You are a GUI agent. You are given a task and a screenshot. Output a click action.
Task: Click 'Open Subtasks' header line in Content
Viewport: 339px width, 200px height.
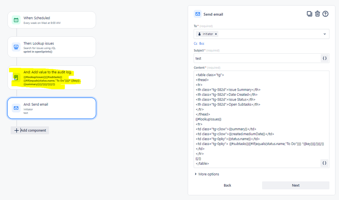[228, 105]
